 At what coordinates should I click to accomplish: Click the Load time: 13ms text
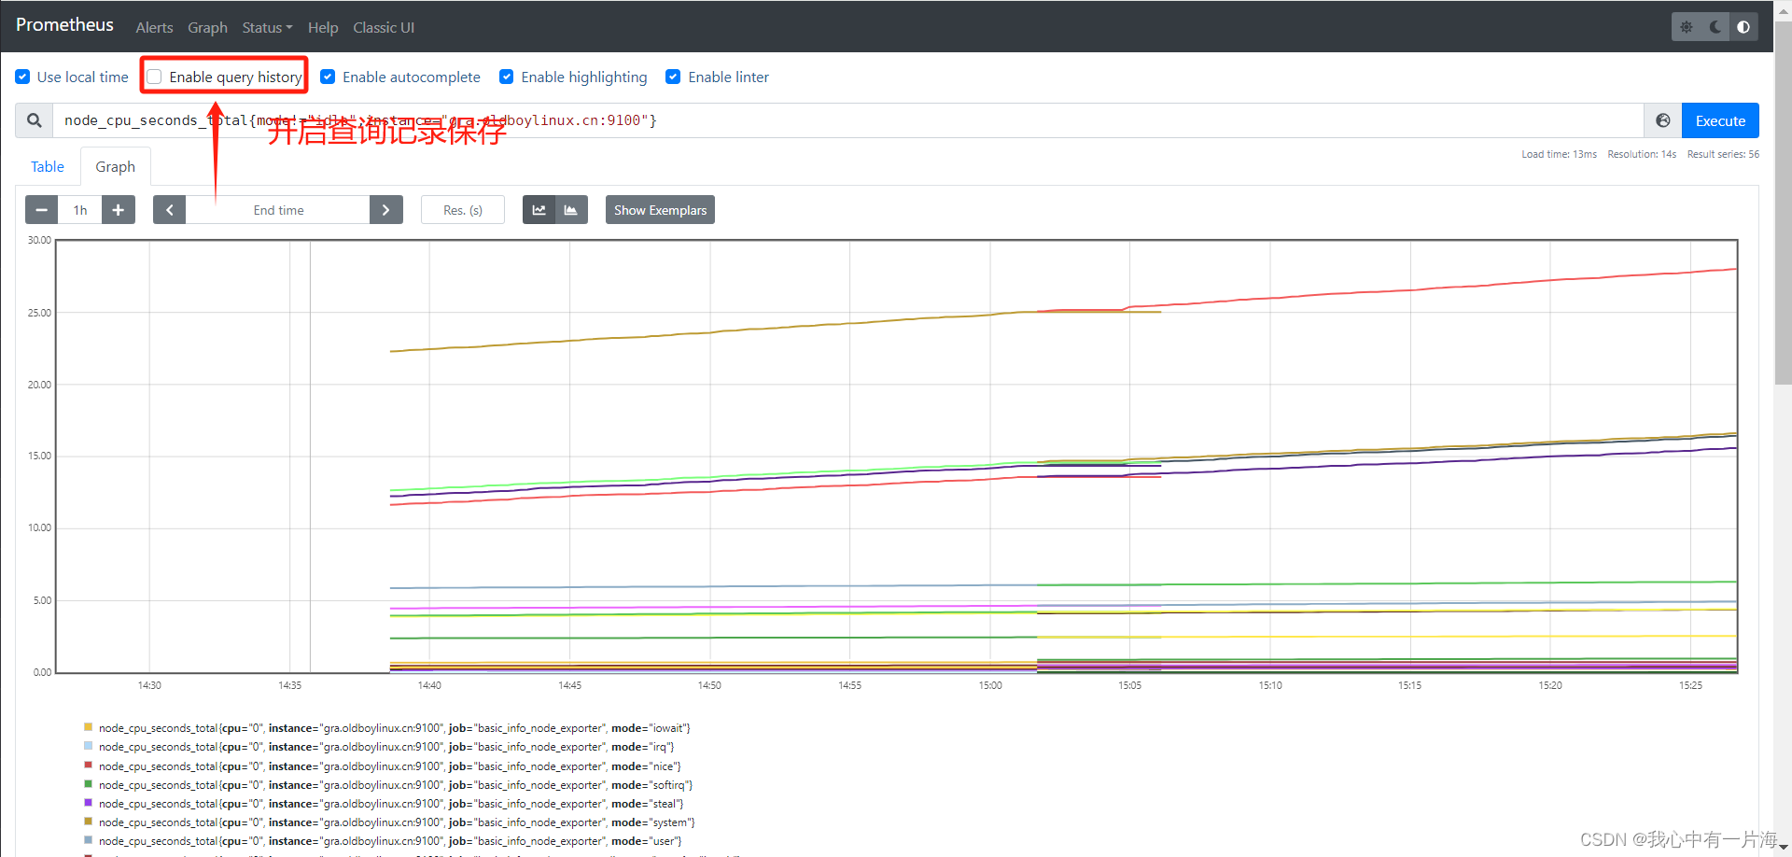[1559, 154]
